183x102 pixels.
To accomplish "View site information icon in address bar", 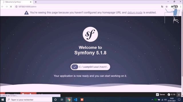I will click(x=16, y=7).
